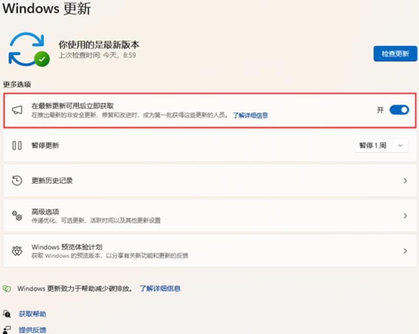Click the 暂停 1 周 button
419x334 pixels.
(x=373, y=145)
